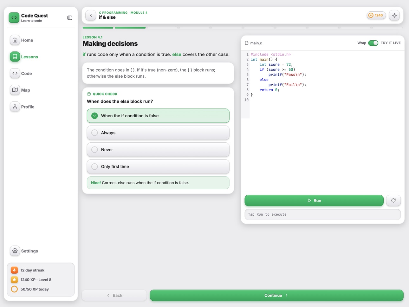Viewport: 409px width, 307px height.
Task: Click the 'Tap Run to execute' output box
Action: point(322,214)
